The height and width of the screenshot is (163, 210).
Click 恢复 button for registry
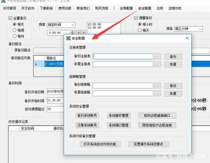tap(173, 64)
